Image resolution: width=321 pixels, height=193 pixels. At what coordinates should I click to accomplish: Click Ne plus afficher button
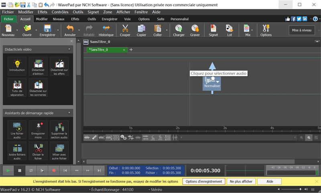click(x=241, y=181)
